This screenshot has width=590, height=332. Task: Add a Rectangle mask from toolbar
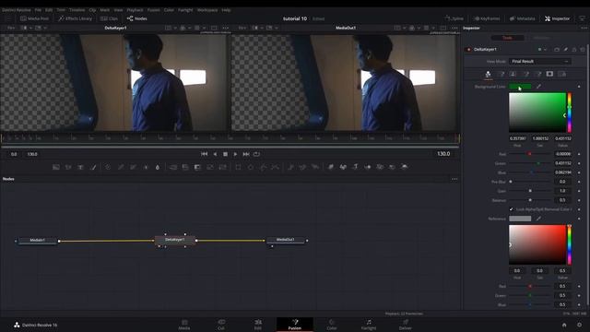pos(238,167)
